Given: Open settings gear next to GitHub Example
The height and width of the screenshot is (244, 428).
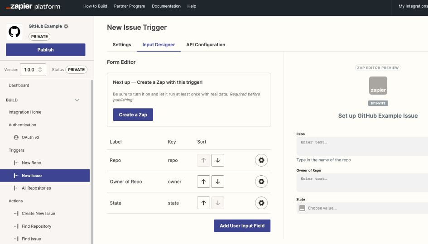Looking at the screenshot, I should click(x=66, y=26).
